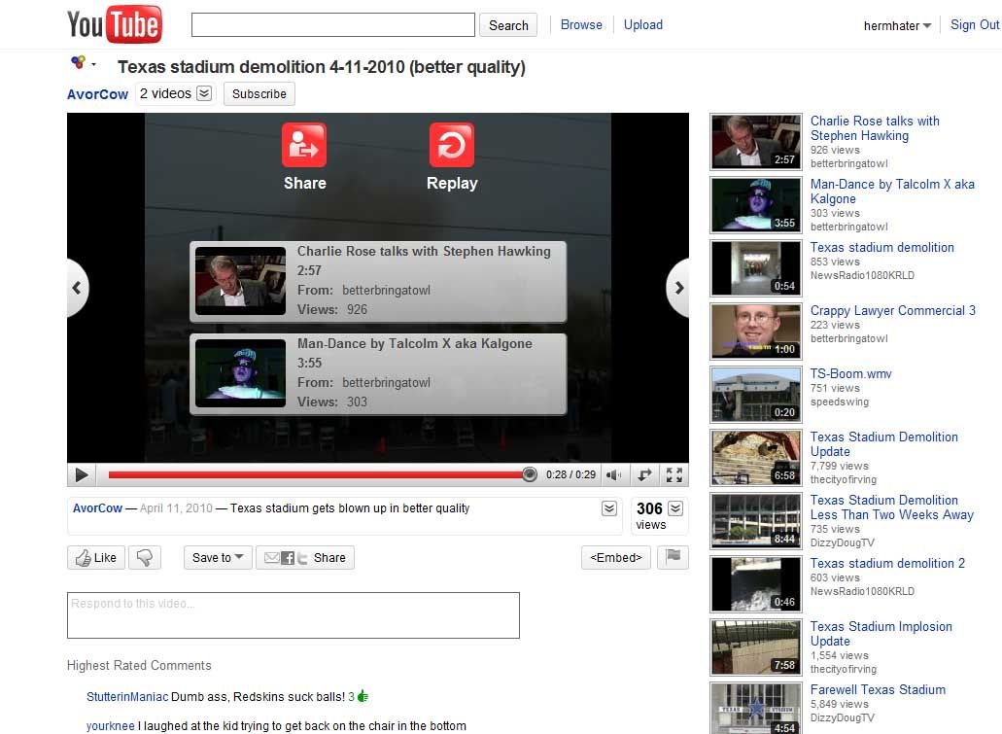Screen dimensions: 1002x734
Task: Open Texas stadium demolition 2 thumbnail
Action: point(756,584)
